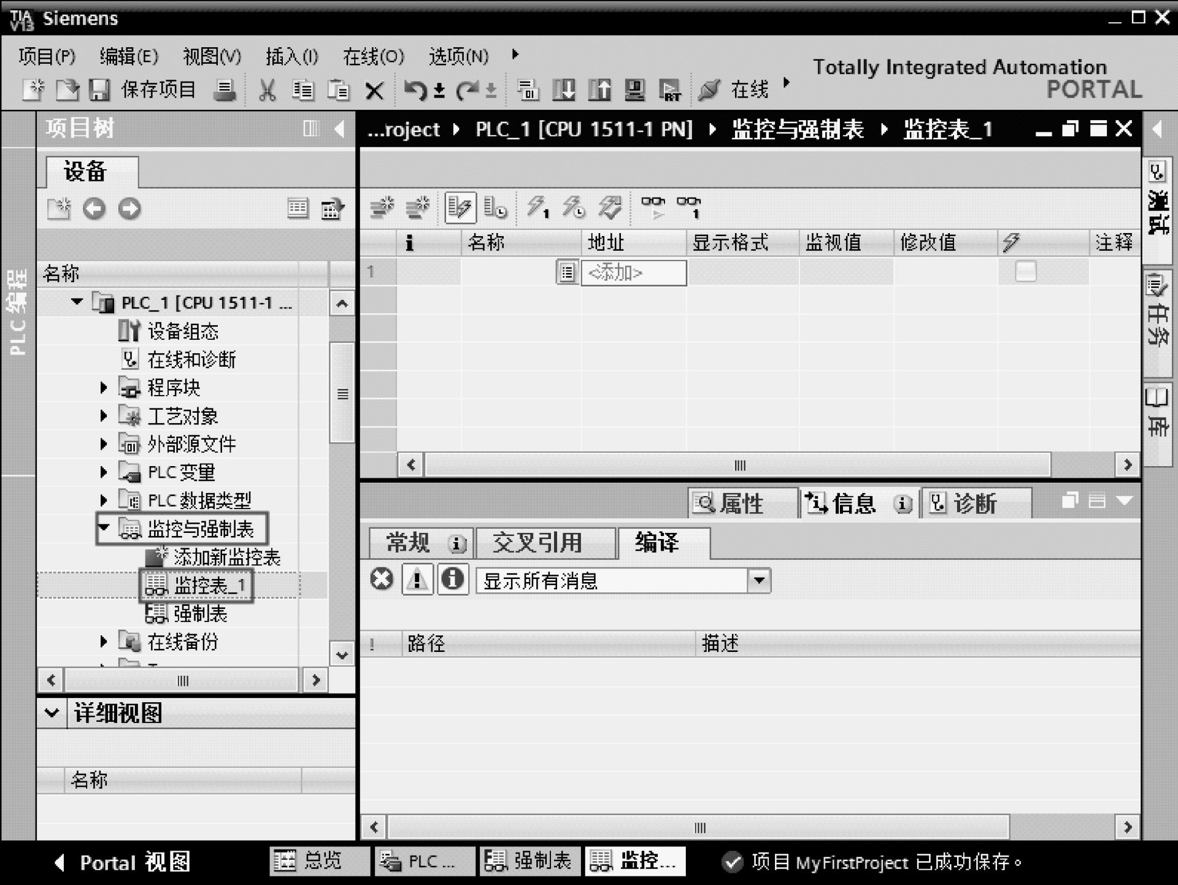Viewport: 1178px width, 885px height.
Task: Expand the 在线备份 folder
Action: coord(103,642)
